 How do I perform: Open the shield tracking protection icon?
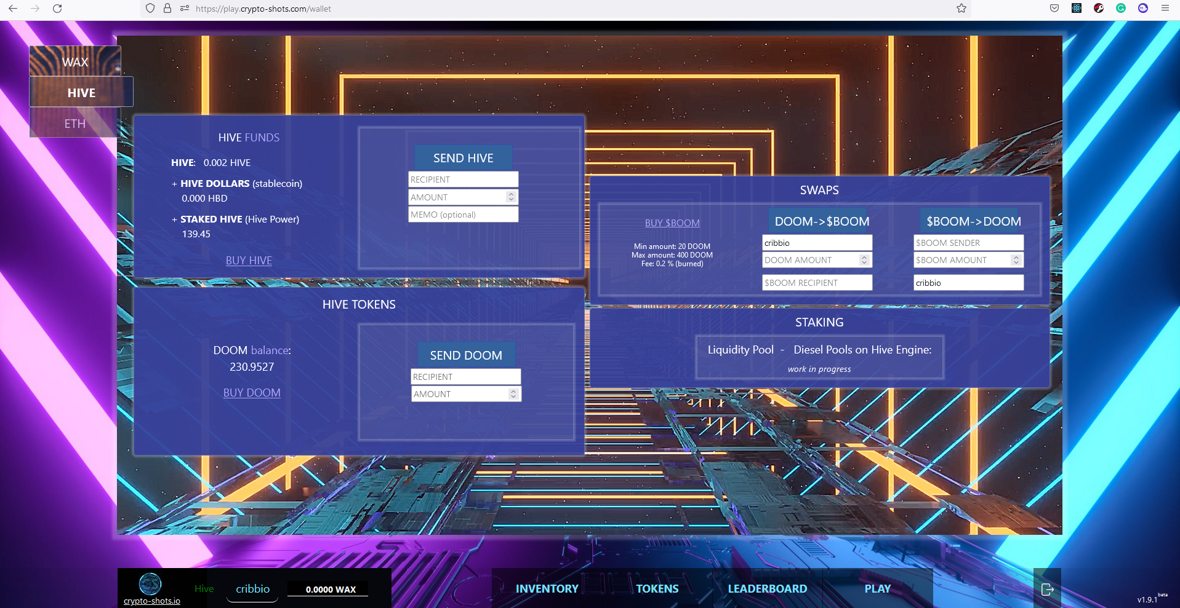[150, 9]
